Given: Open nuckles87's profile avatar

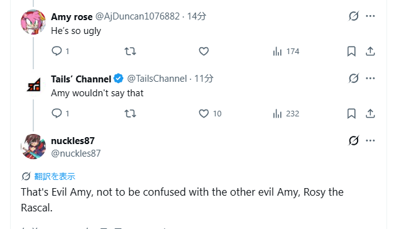Looking at the screenshot, I should (33, 147).
